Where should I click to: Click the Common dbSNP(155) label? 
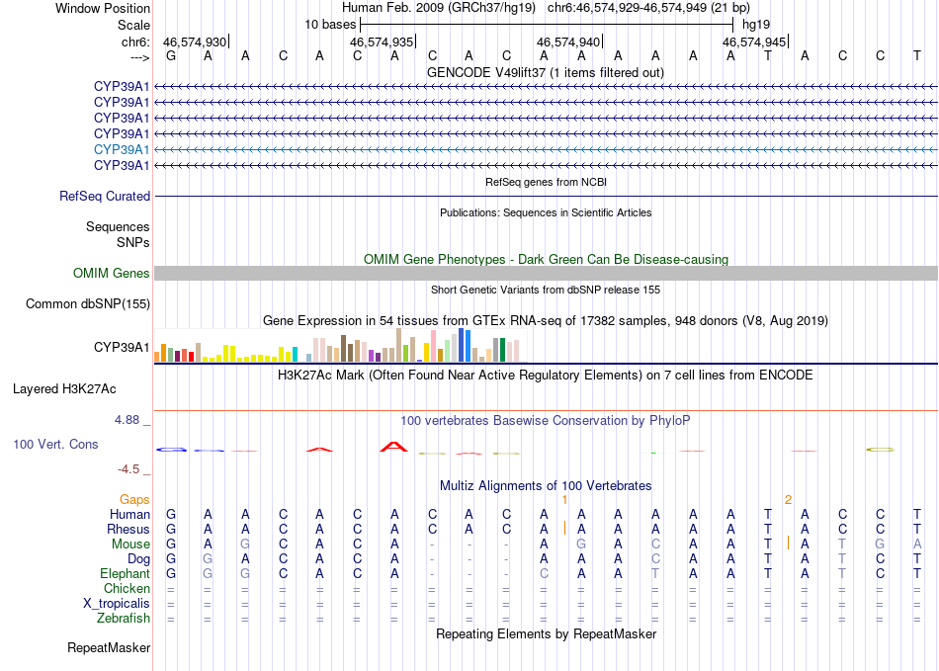(x=88, y=304)
